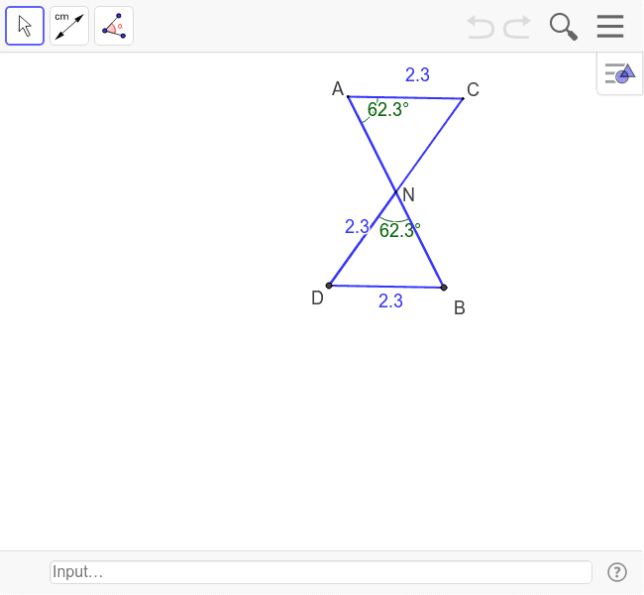Click the label letter C
The height and width of the screenshot is (595, 644).
pyautogui.click(x=473, y=89)
